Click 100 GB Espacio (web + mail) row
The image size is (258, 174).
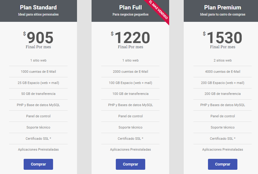[130, 83]
